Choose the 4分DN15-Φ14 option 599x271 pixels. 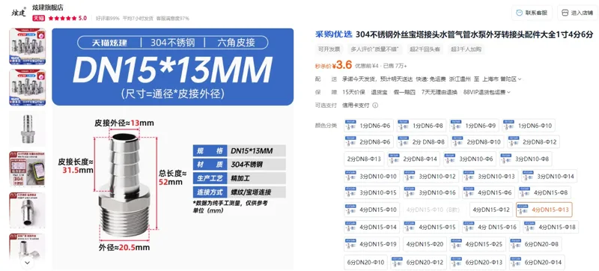pyautogui.click(x=371, y=227)
